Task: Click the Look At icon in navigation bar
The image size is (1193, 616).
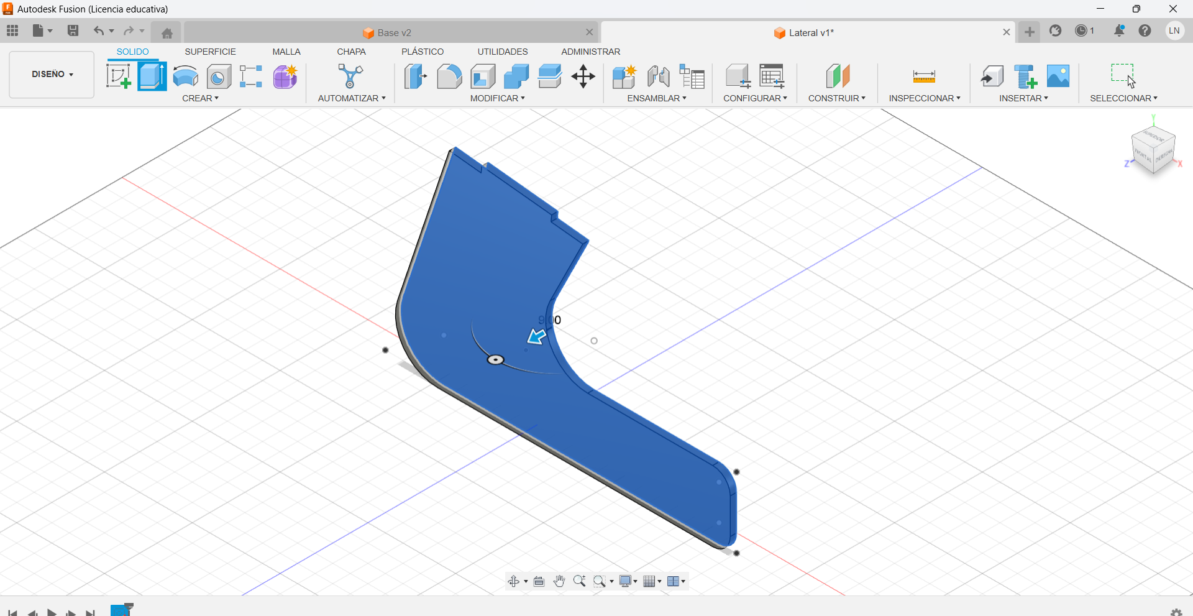Action: (539, 581)
